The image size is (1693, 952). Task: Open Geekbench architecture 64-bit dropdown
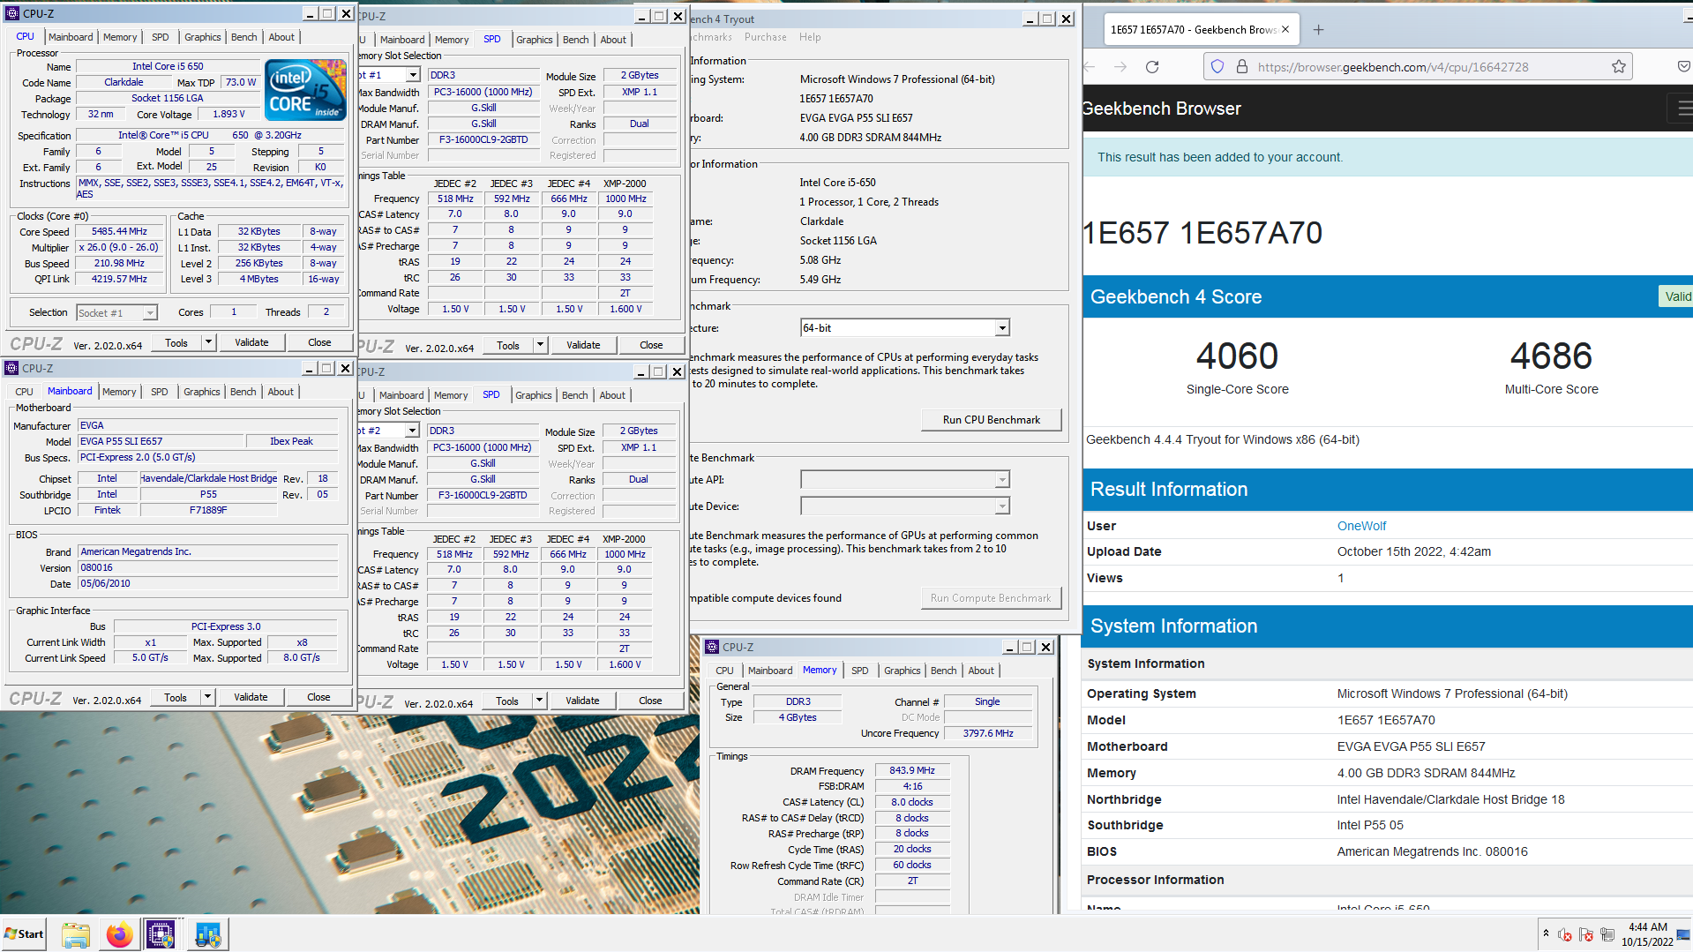1002,328
